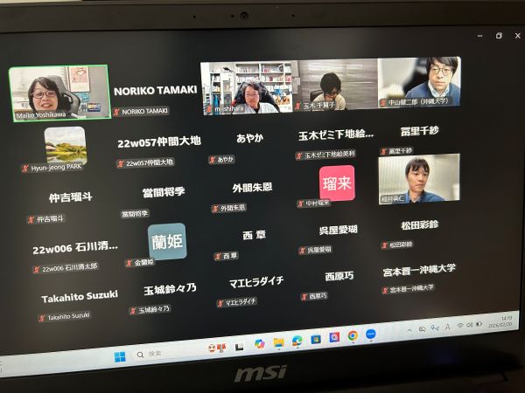Click large あやか participant name

click(249, 138)
